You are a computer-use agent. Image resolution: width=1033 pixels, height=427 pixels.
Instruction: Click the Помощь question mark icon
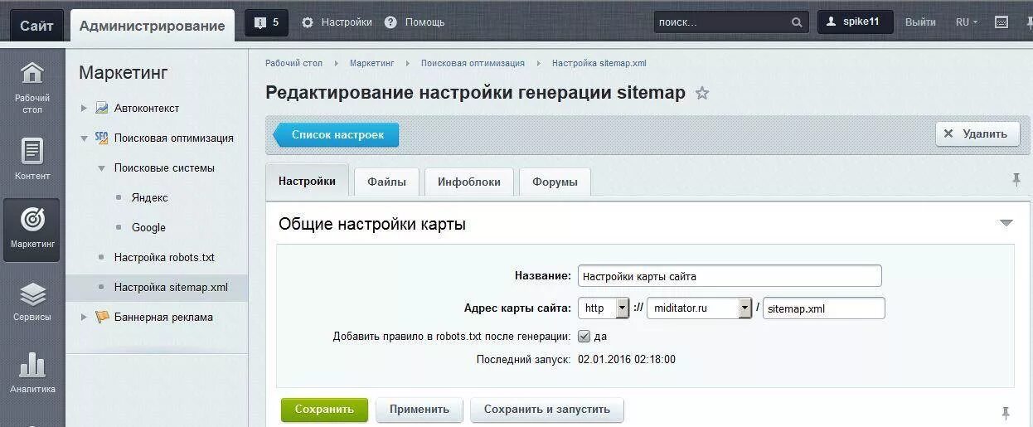pos(390,22)
